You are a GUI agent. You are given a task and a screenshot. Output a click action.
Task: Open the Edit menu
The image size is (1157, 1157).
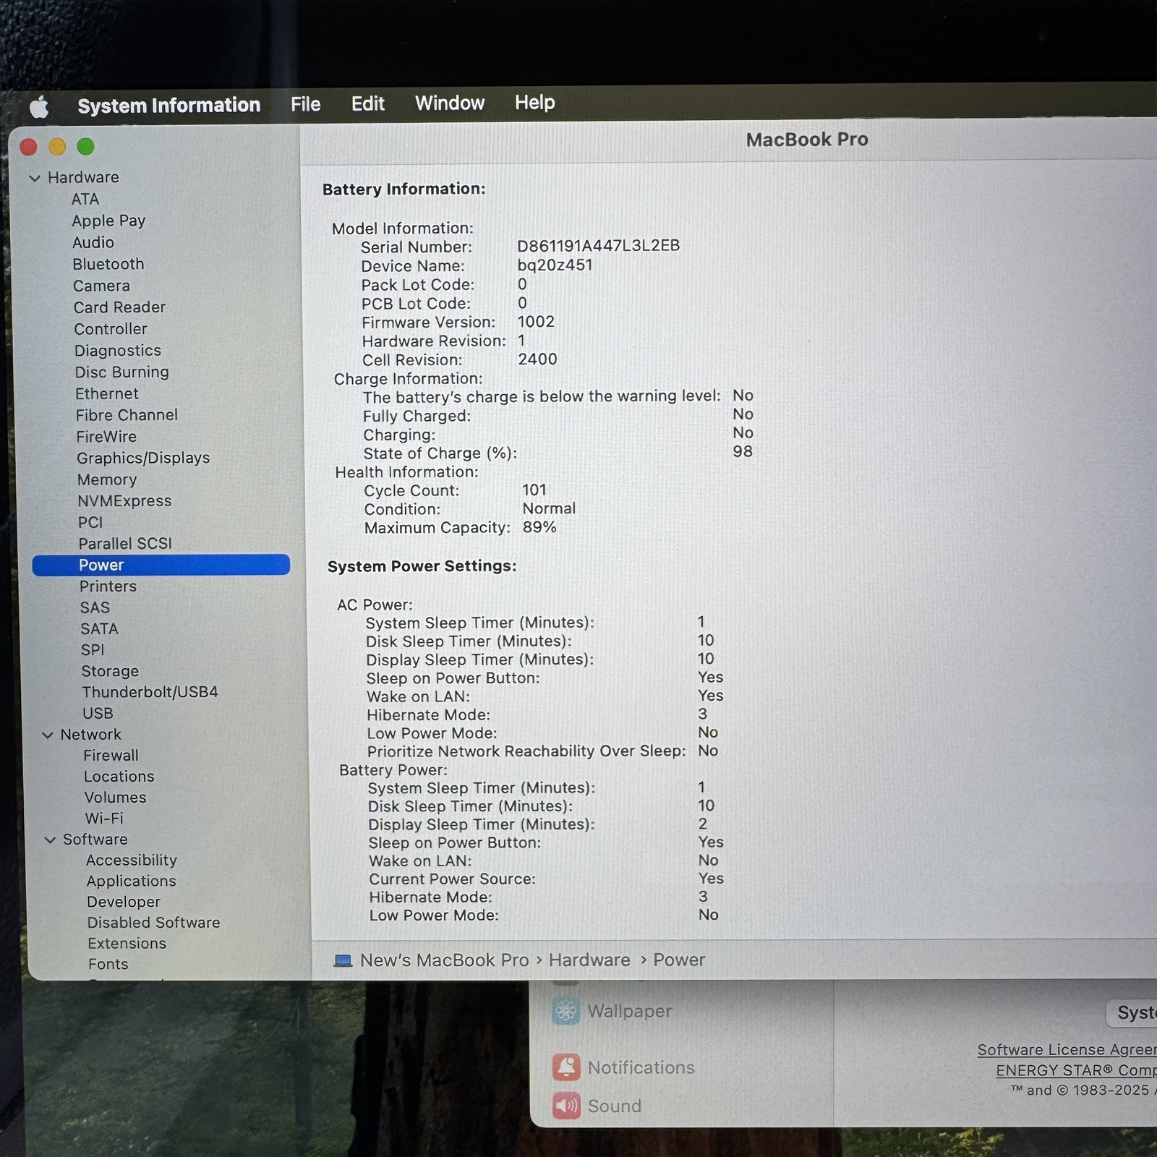coord(367,103)
